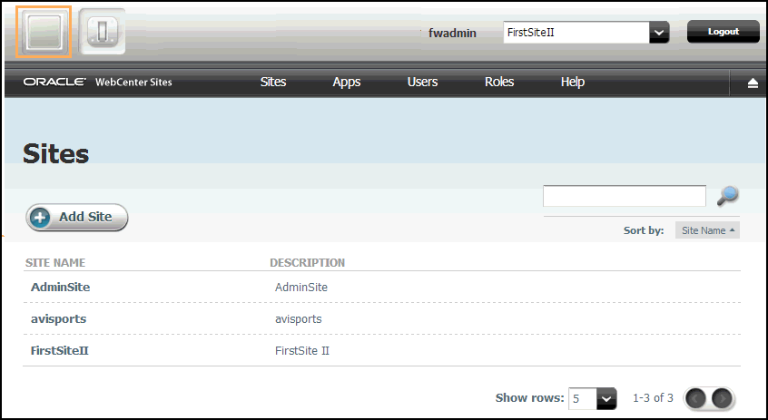Click the magnifying glass search icon
Image resolution: width=768 pixels, height=420 pixels.
[x=727, y=196]
